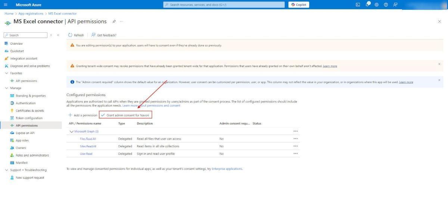Open more options for Sites.Read.All row

pyautogui.click(x=296, y=146)
